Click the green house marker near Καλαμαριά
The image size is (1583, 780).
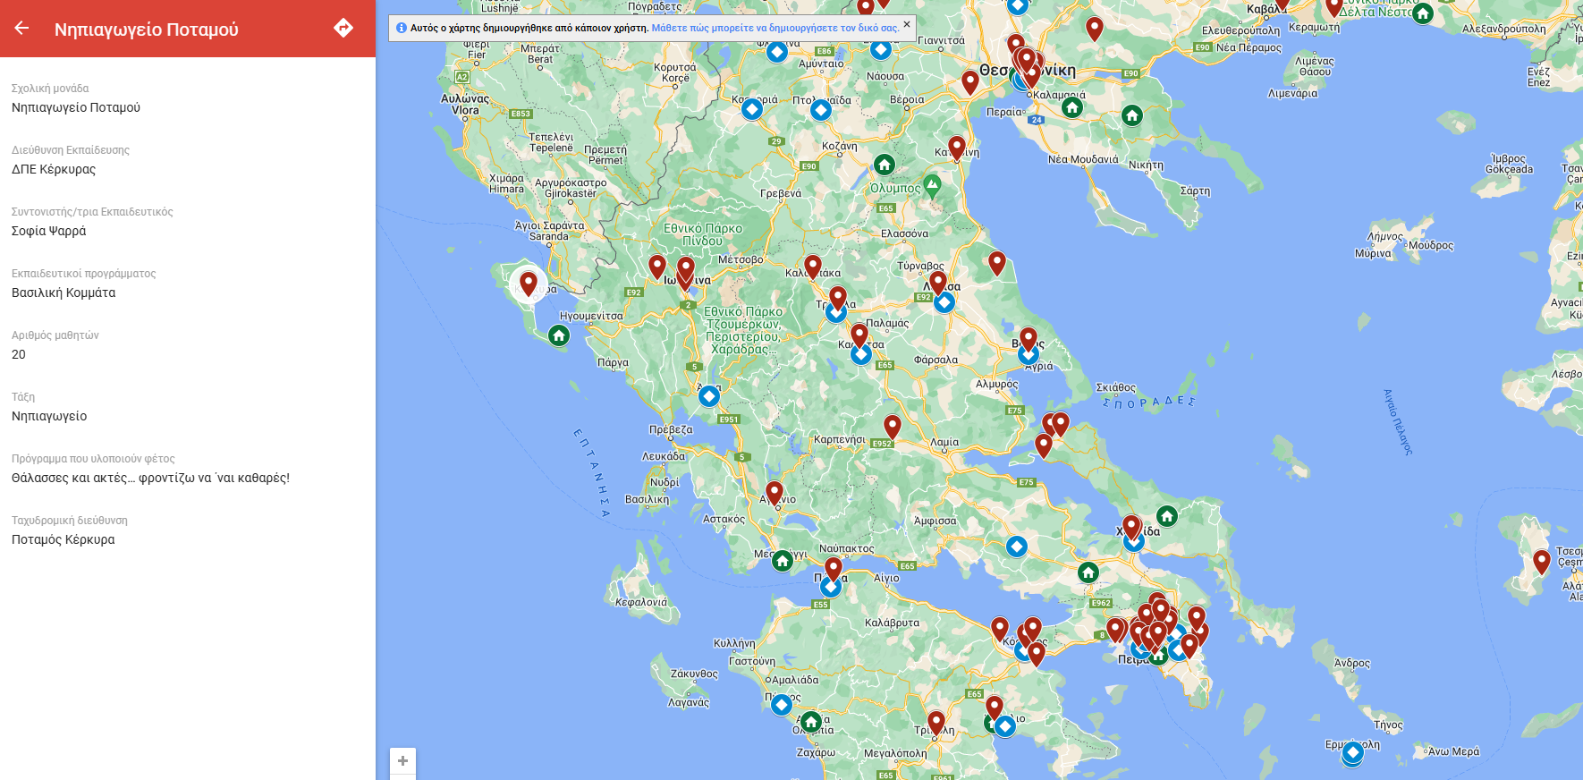(1072, 108)
